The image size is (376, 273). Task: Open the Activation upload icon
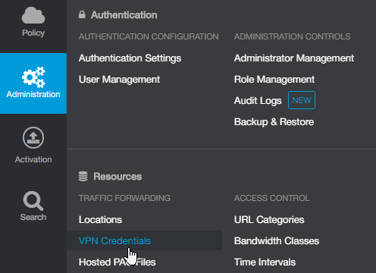tap(33, 138)
